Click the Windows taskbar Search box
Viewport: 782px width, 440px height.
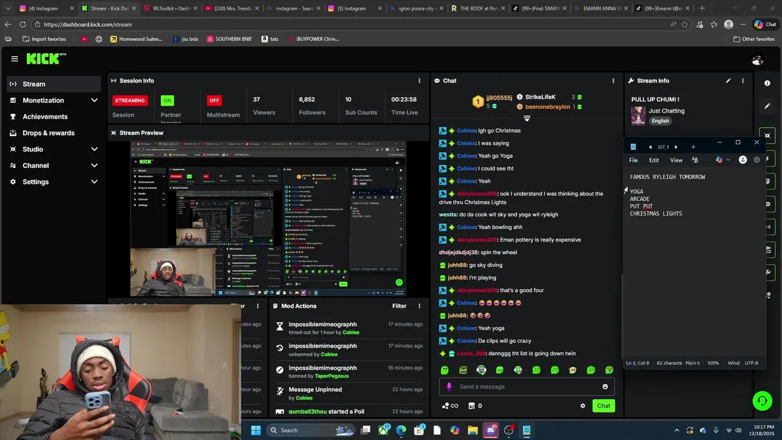click(x=311, y=430)
